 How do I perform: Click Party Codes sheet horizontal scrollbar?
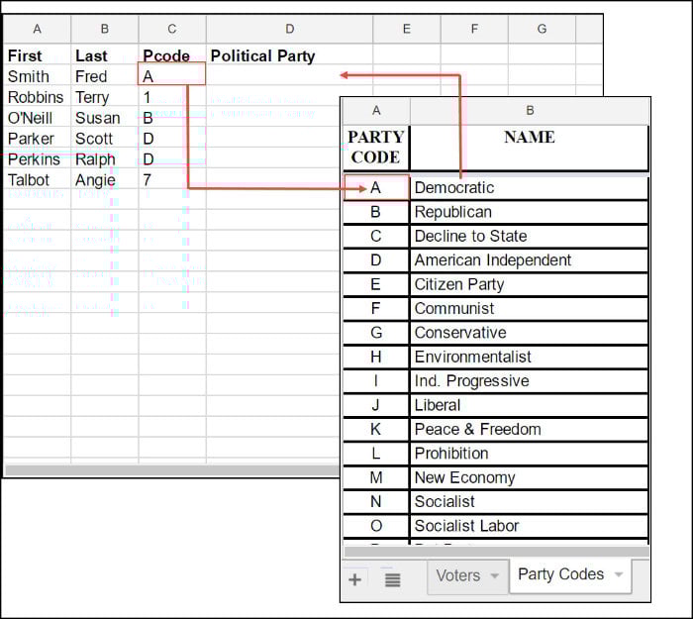(x=497, y=552)
